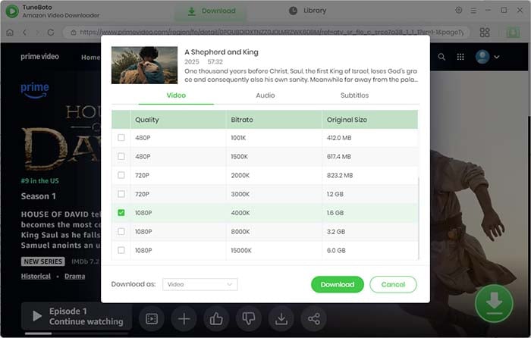Image resolution: width=531 pixels, height=338 pixels.
Task: Switch to the Audio tab
Action: pyautogui.click(x=265, y=95)
